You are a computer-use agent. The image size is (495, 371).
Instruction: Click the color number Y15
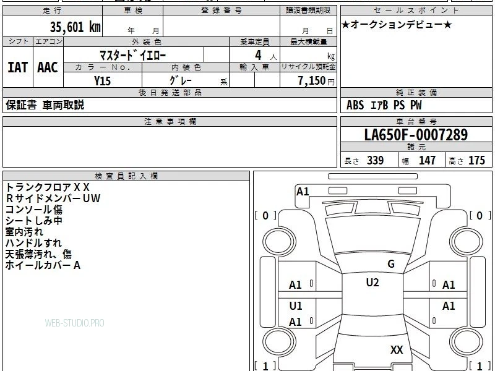point(102,81)
